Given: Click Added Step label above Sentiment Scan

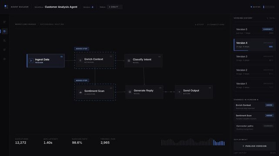Looking at the screenshot, I should (82, 81).
